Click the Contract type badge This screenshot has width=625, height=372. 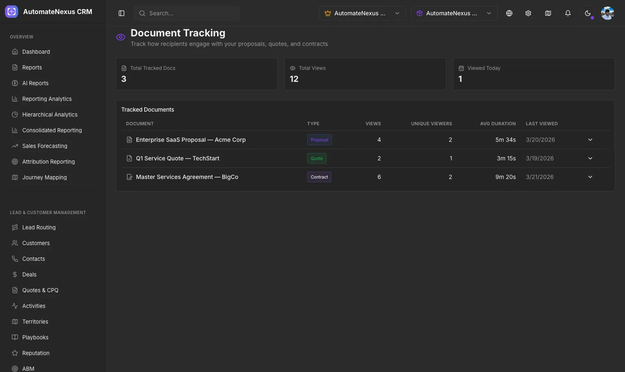319,177
